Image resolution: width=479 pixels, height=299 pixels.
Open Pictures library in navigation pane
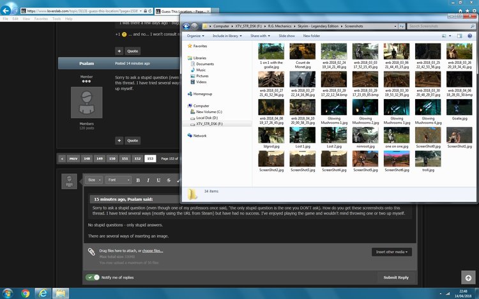[202, 76]
